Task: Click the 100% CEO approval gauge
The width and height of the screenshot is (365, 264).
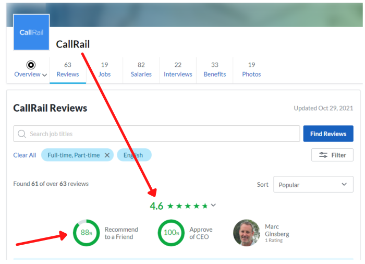Action: point(171,233)
